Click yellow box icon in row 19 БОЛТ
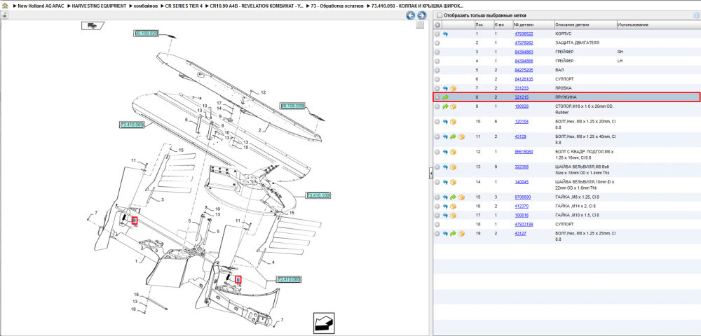701x336 pixels. point(461,233)
